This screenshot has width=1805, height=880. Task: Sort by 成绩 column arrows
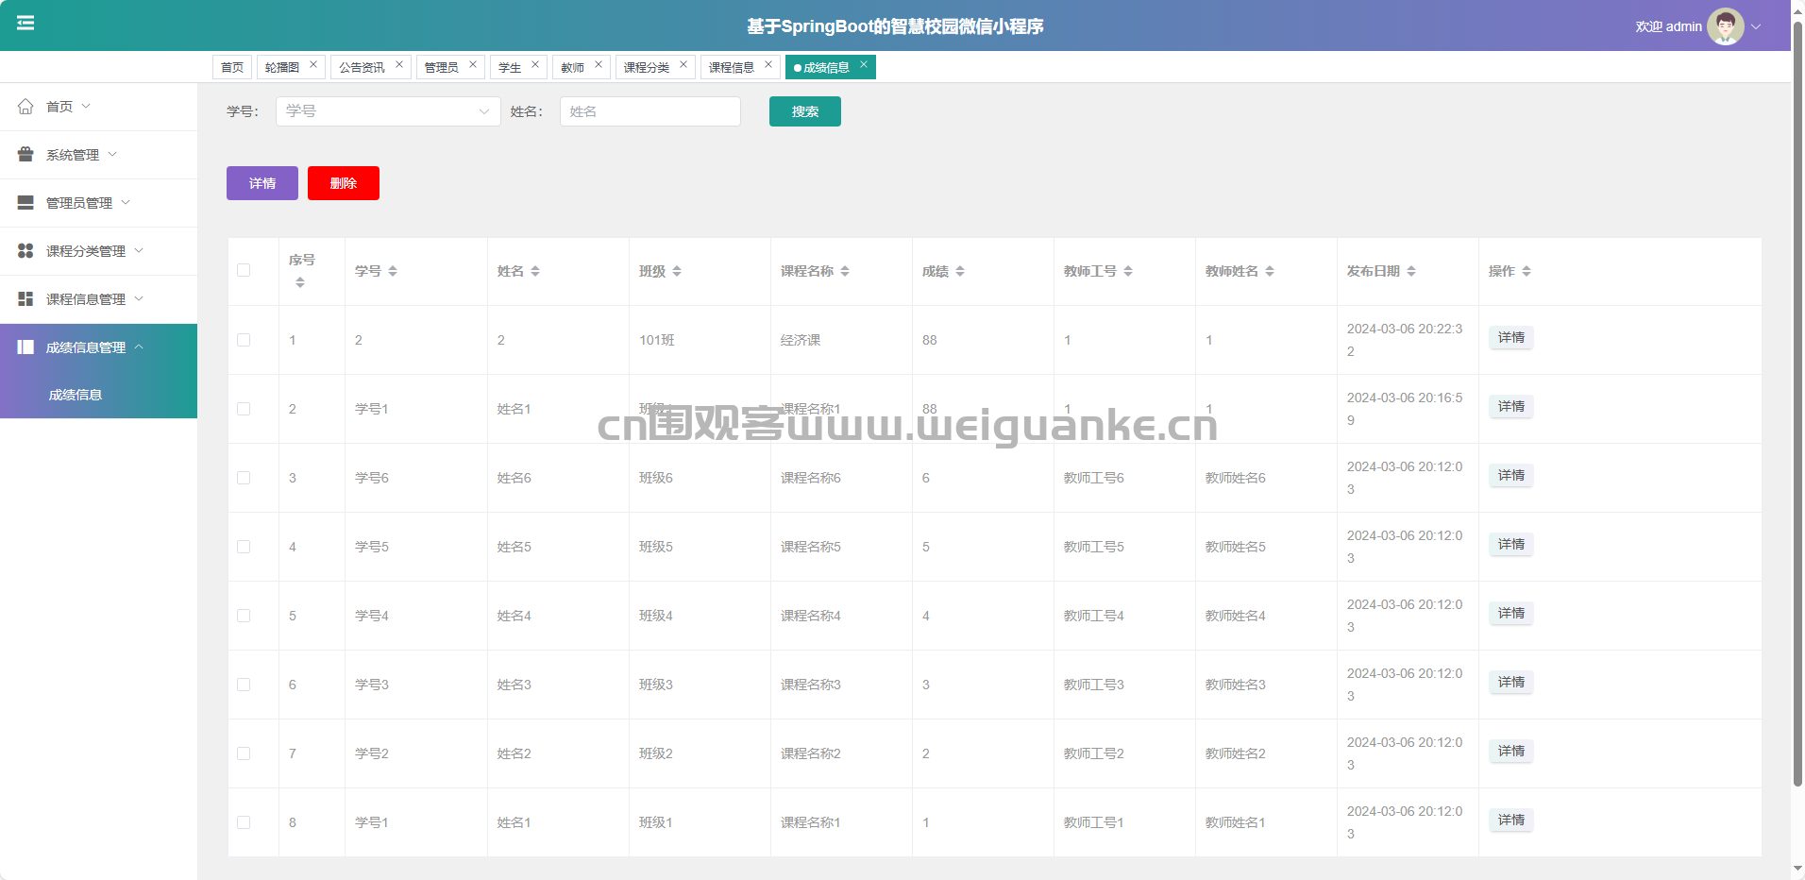[x=960, y=272]
